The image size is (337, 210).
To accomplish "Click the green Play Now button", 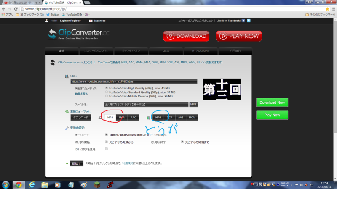I will pos(272,115).
